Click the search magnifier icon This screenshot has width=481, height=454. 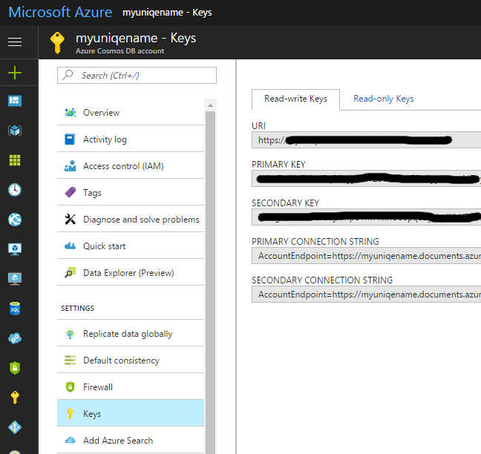[68, 75]
